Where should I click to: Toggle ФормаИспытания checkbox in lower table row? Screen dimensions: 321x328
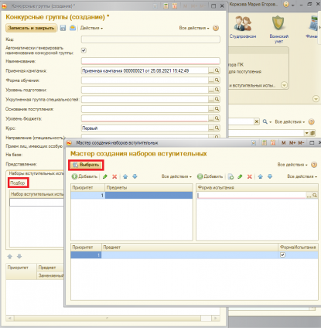tap(282, 255)
